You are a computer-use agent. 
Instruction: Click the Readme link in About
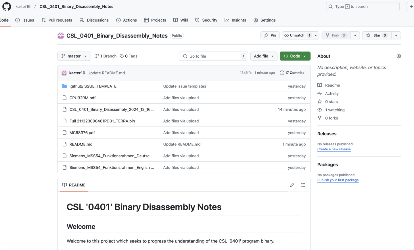[x=329, y=85]
